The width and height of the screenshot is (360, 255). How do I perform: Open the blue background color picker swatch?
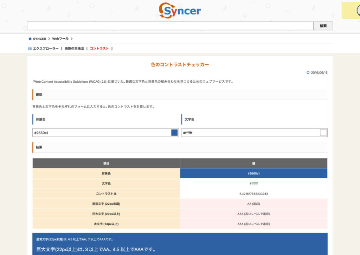click(x=174, y=133)
